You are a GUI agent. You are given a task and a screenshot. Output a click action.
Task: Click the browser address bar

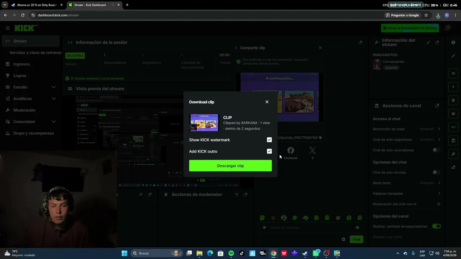point(205,15)
